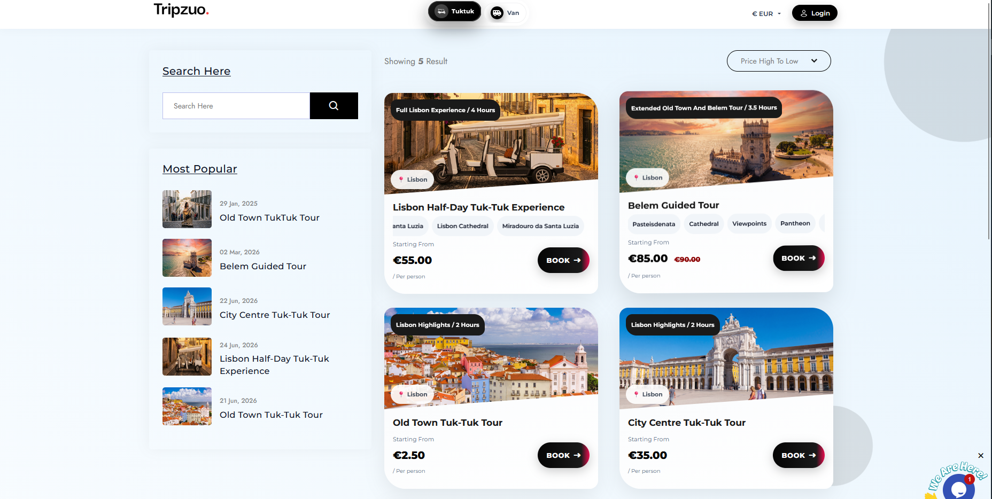
Task: Open Old Town Tuk-Tuk Tour dated 21 Jun, 2026
Action: [271, 415]
